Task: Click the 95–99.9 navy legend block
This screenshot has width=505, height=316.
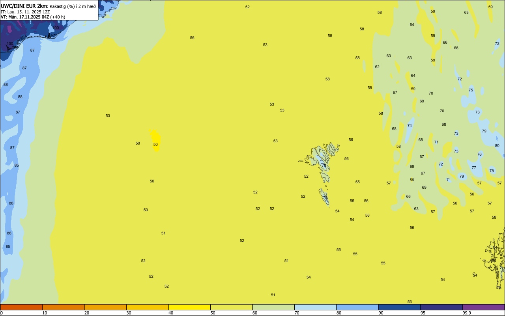Action: point(441,307)
